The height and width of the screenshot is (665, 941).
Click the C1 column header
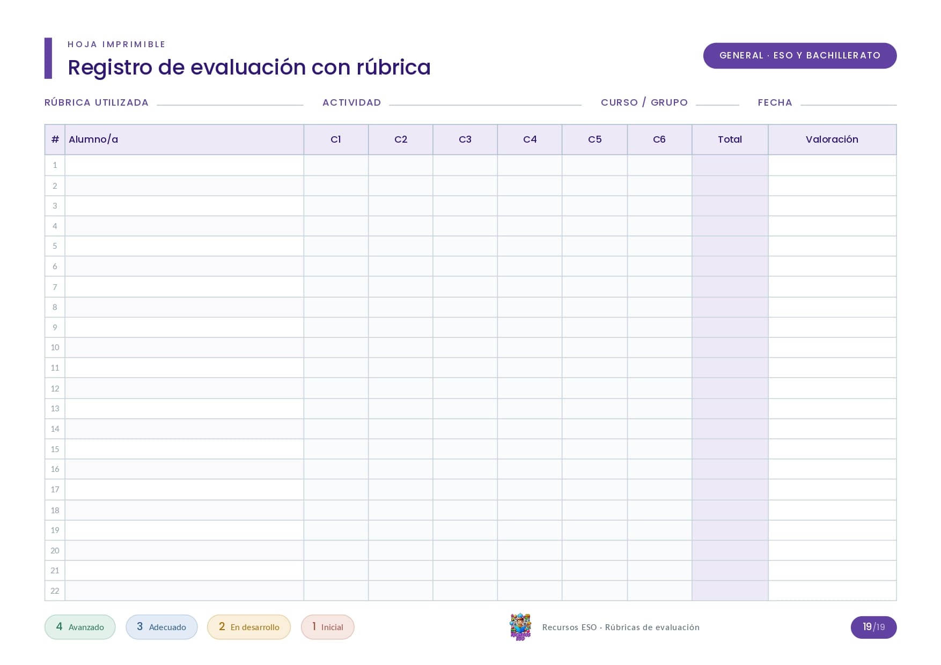pyautogui.click(x=336, y=139)
